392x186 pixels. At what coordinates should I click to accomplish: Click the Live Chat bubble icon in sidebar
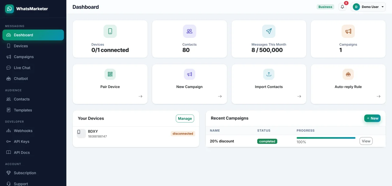click(9, 68)
